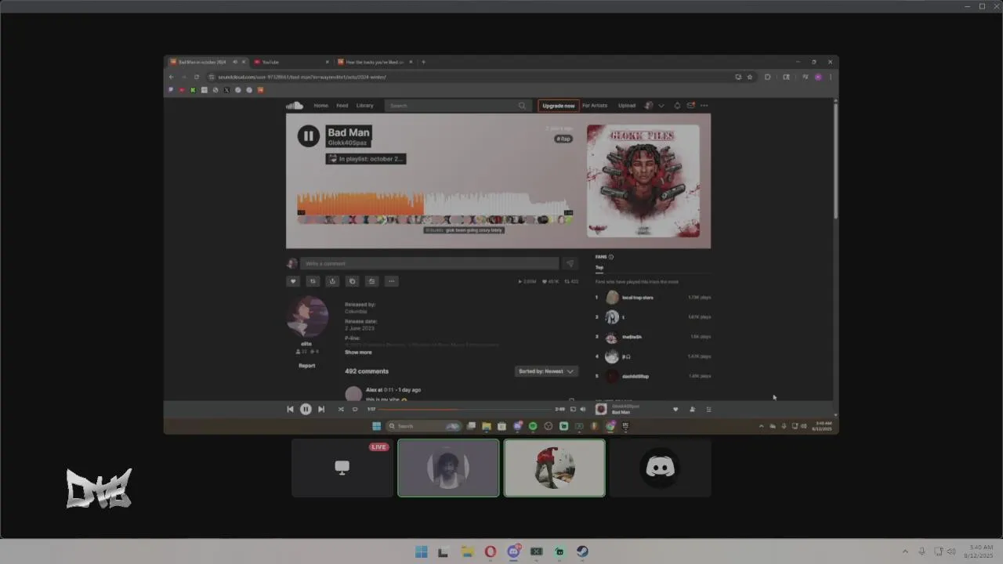Click add to next up icon below the comment box
The height and width of the screenshot is (564, 1003).
click(371, 281)
